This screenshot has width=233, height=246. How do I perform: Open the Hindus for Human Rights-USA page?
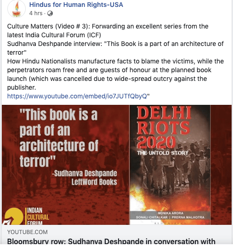[x=76, y=5]
